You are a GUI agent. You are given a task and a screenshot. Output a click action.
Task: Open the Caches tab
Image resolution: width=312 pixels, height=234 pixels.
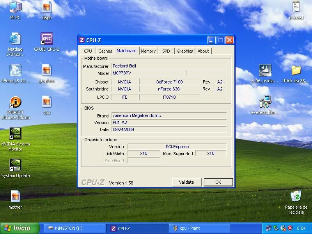coord(105,51)
